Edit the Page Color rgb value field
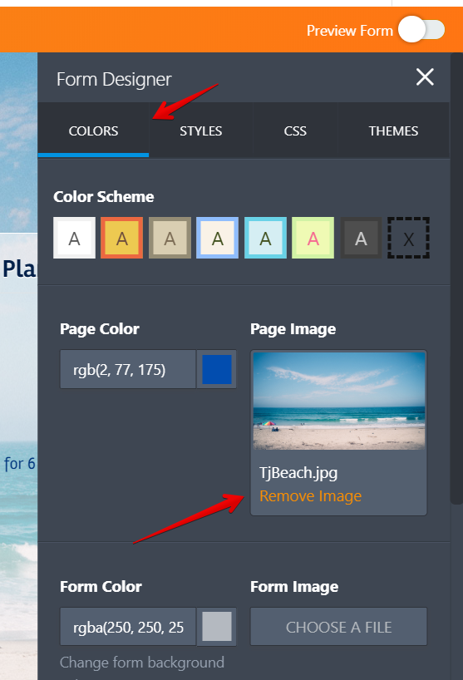 (128, 369)
